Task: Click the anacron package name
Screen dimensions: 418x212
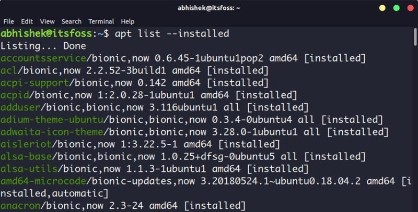Action: [21, 206]
